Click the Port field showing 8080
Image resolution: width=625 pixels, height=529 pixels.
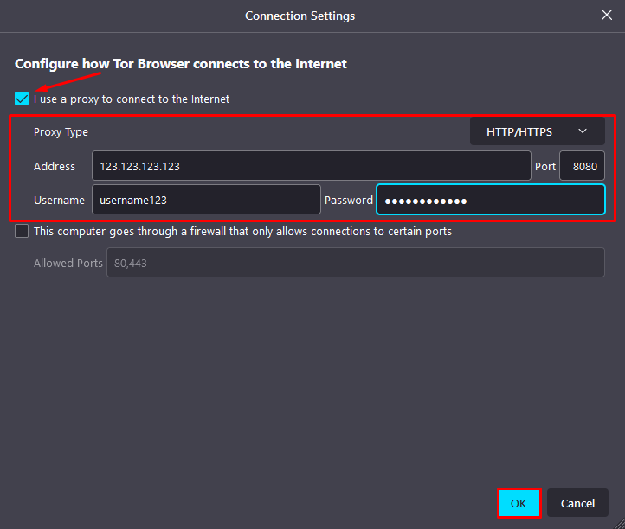point(582,166)
